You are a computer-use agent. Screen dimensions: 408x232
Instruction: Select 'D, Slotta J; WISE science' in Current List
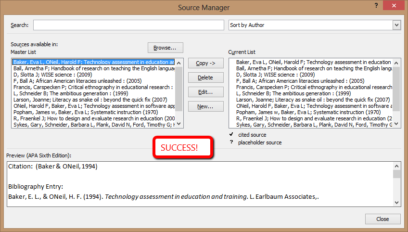point(276,75)
